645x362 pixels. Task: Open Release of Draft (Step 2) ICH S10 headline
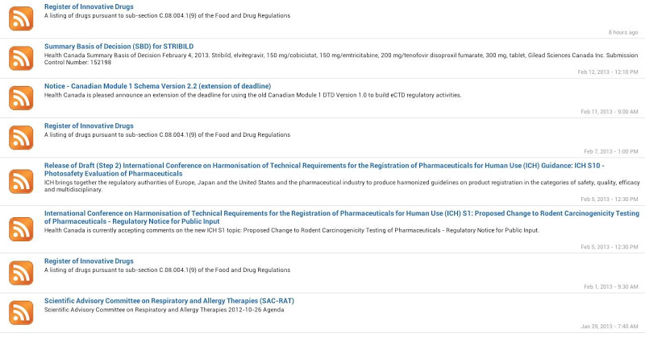point(324,170)
